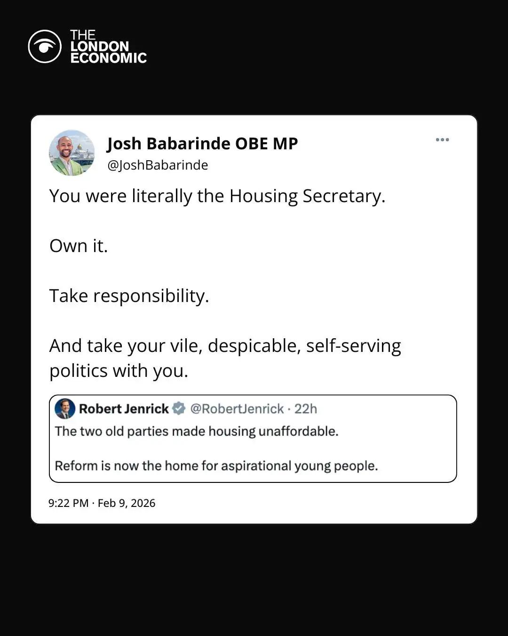Click the 9:22 PM time
508x636 pixels.
click(x=68, y=503)
